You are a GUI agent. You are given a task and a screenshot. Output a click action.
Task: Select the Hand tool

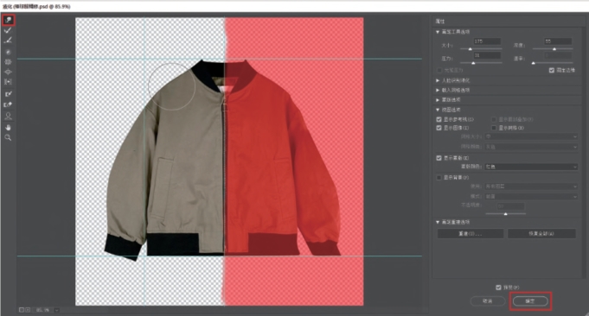tap(8, 128)
